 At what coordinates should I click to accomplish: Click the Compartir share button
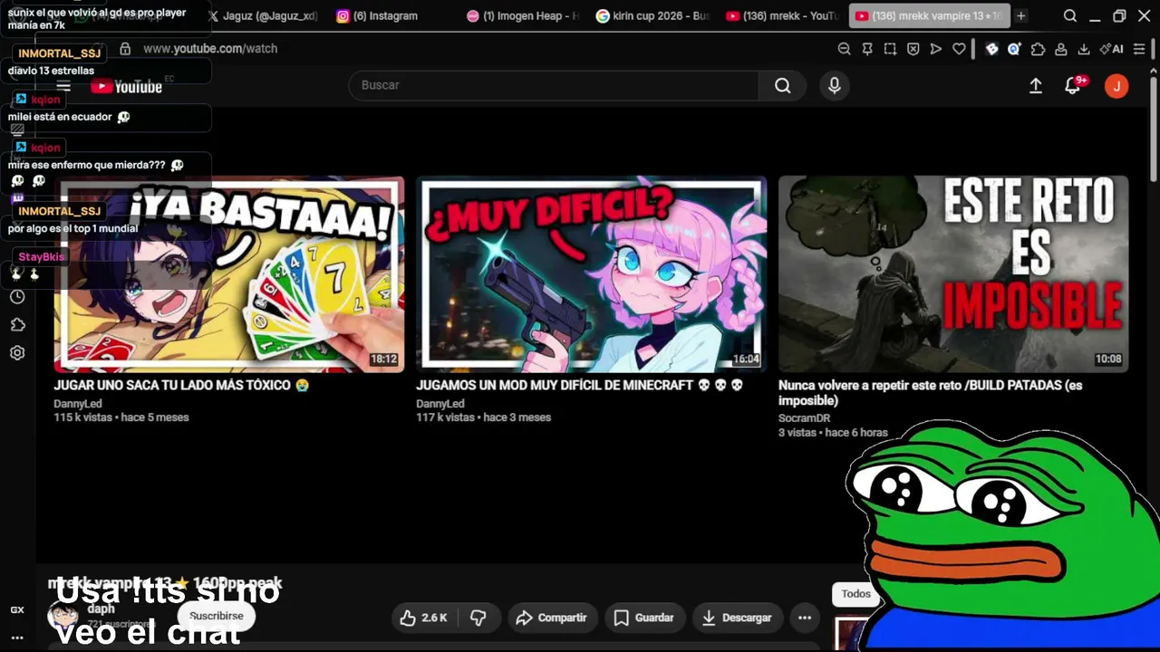tap(552, 618)
